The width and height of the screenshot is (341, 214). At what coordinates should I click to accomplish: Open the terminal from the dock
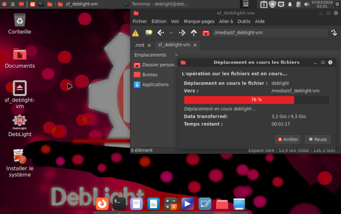[x=119, y=204]
